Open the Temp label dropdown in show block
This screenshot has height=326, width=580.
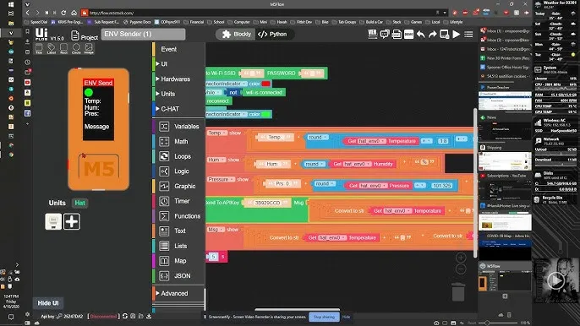coord(217,133)
